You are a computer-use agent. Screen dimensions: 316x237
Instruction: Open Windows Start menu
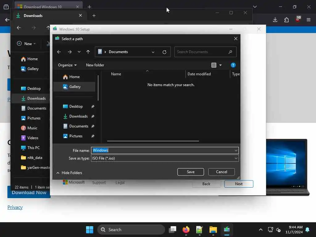(90, 230)
